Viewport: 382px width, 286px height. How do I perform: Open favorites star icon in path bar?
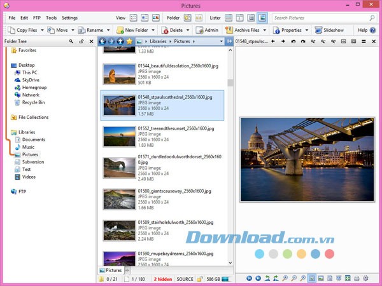(x=129, y=41)
